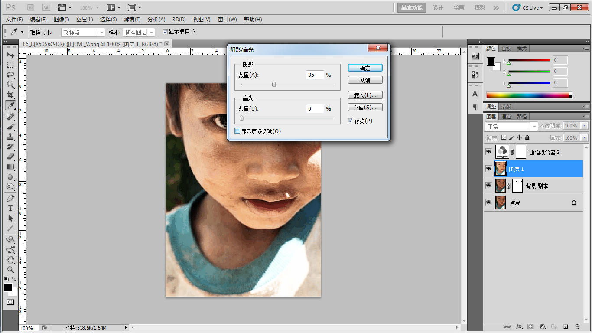Open the 不透明度 slider arrow
The width and height of the screenshot is (592, 333).
point(585,126)
